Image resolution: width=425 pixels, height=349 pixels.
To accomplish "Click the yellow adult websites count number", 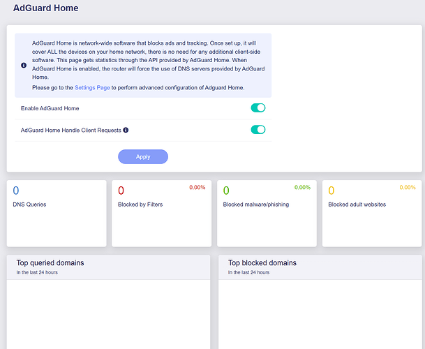I will pos(331,191).
